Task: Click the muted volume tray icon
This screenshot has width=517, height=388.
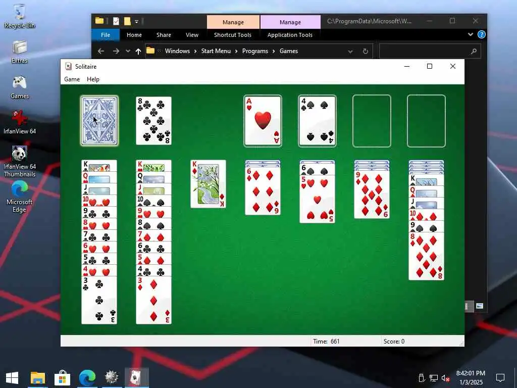Action: [445, 378]
